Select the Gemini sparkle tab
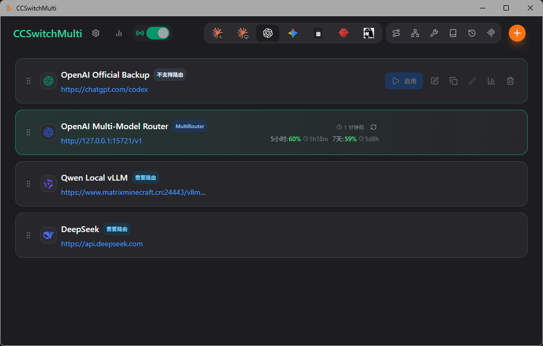543x346 pixels. coord(293,33)
